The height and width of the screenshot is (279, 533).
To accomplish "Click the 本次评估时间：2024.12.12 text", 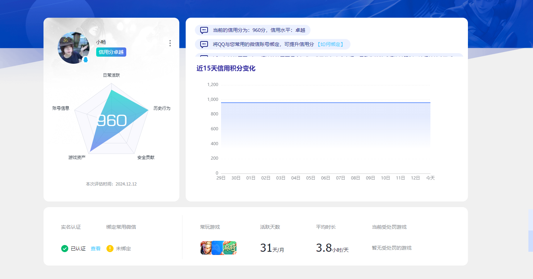I will [111, 184].
